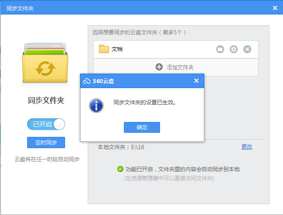283x215 pixels.
Task: Click the blue info icon in dialog
Action: pos(96,106)
